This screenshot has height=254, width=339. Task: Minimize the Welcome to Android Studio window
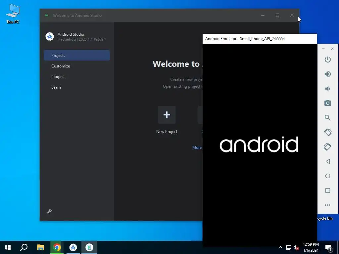point(263,15)
